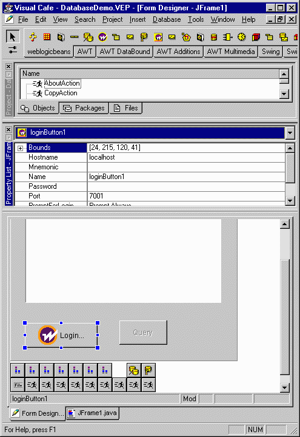The width and height of the screenshot is (300, 437).
Task: Switch to the JFrame1.java editor tab
Action: point(92,413)
